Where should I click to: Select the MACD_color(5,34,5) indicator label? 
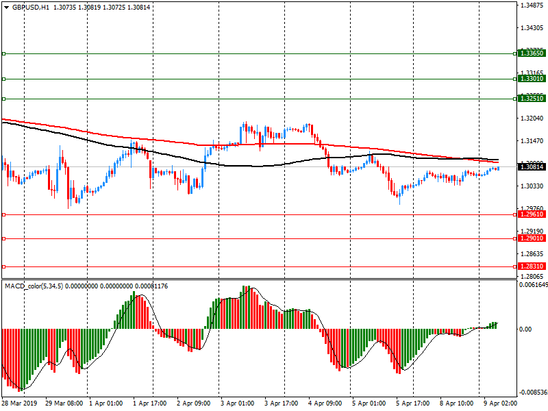pos(34,286)
